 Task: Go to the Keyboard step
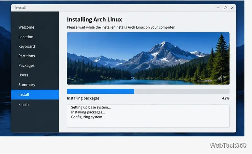[x=26, y=47]
